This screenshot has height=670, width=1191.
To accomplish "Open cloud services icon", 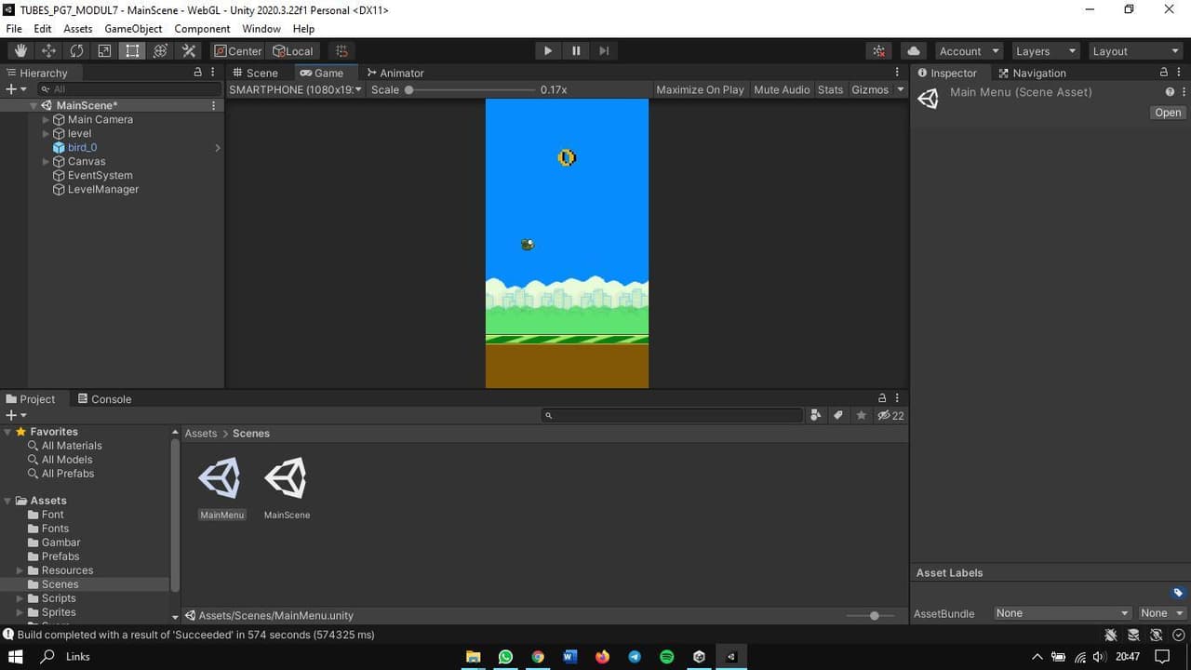I will pos(914,51).
